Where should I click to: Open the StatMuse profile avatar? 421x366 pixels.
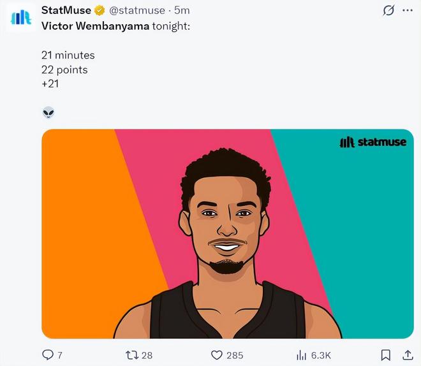[x=21, y=17]
